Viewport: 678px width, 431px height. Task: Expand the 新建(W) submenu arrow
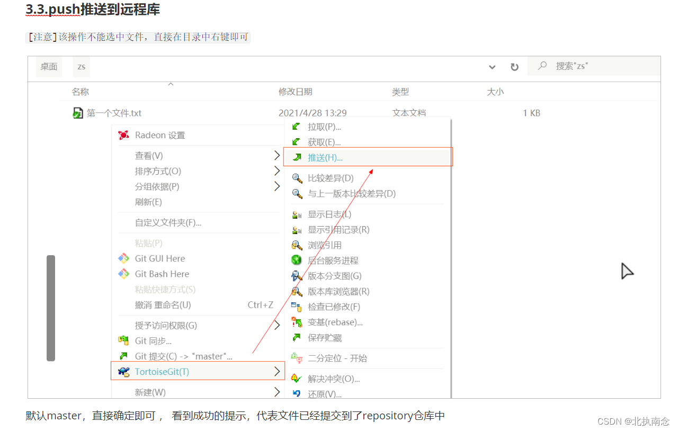[x=276, y=392]
